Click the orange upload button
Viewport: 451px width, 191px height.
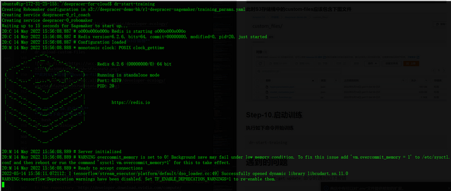(412, 63)
